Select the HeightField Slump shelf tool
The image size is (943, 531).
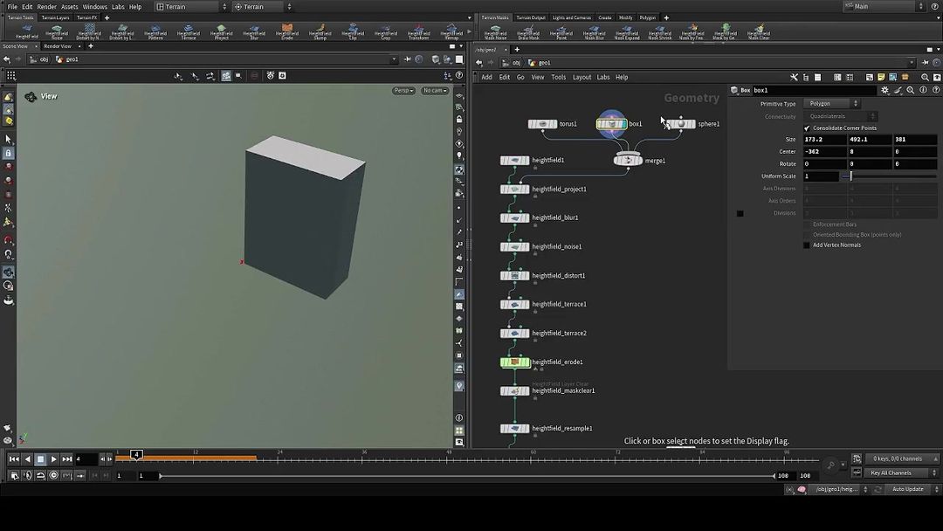[x=320, y=31]
